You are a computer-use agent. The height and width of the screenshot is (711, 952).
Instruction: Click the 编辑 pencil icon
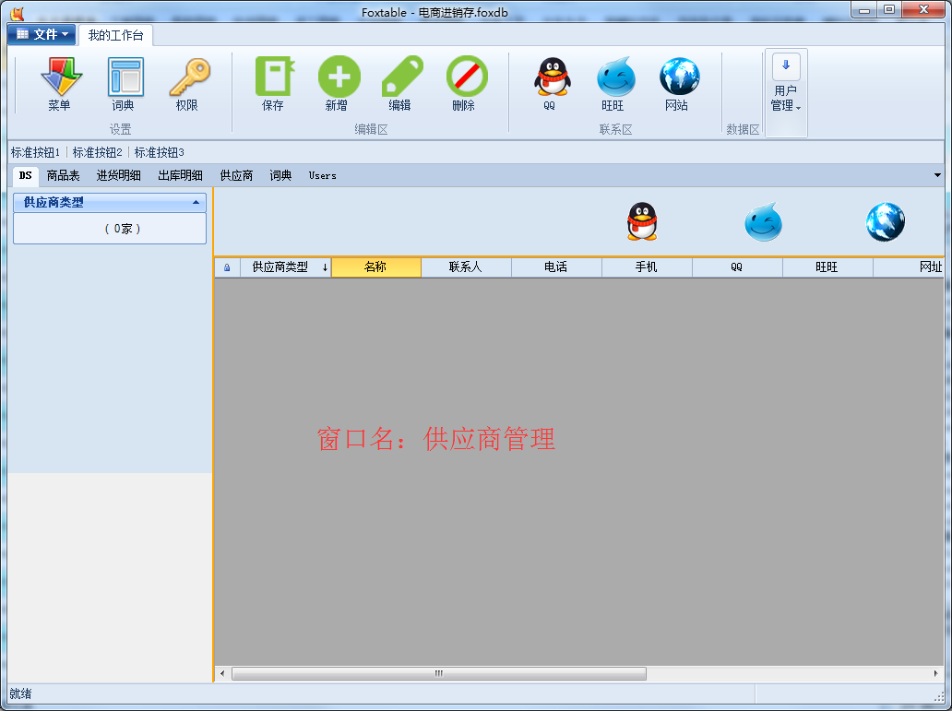(400, 84)
